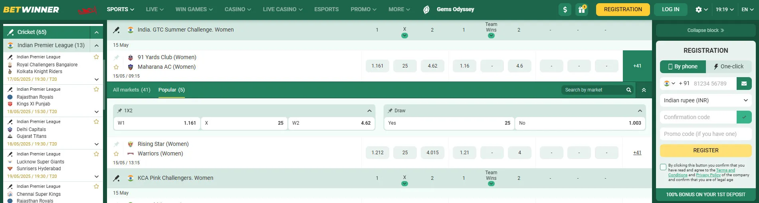Image resolution: width=759 pixels, height=203 pixels.
Task: Open the PROMO menu
Action: pyautogui.click(x=363, y=9)
